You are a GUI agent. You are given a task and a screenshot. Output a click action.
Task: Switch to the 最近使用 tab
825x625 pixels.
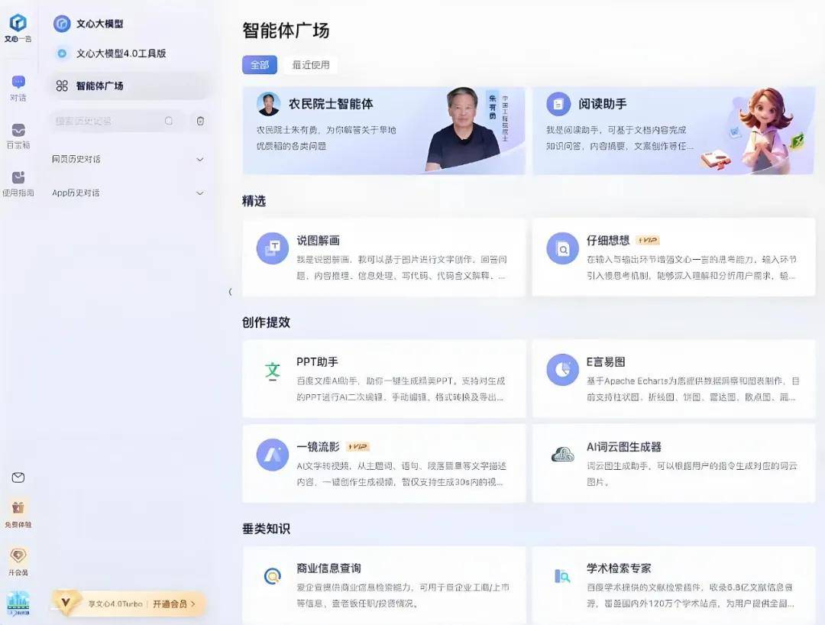pyautogui.click(x=311, y=65)
